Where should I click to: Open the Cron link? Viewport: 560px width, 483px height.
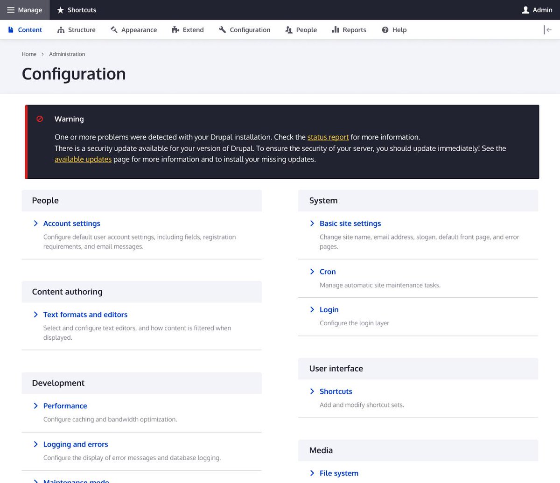click(328, 272)
